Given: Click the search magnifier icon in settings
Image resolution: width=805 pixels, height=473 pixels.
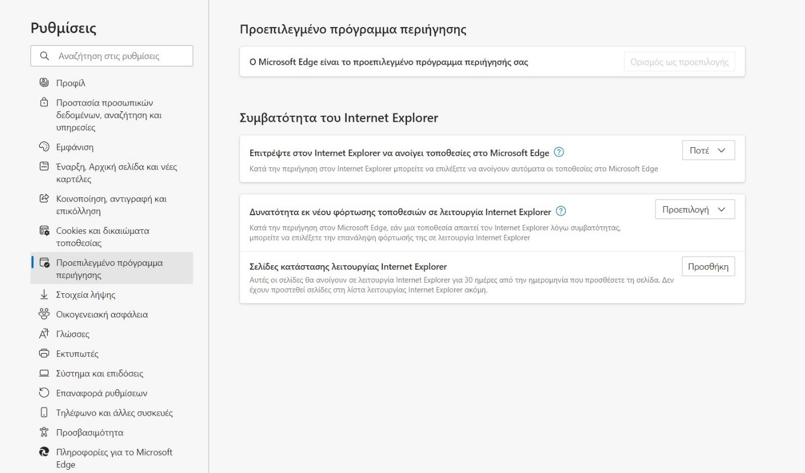Looking at the screenshot, I should click(x=44, y=56).
